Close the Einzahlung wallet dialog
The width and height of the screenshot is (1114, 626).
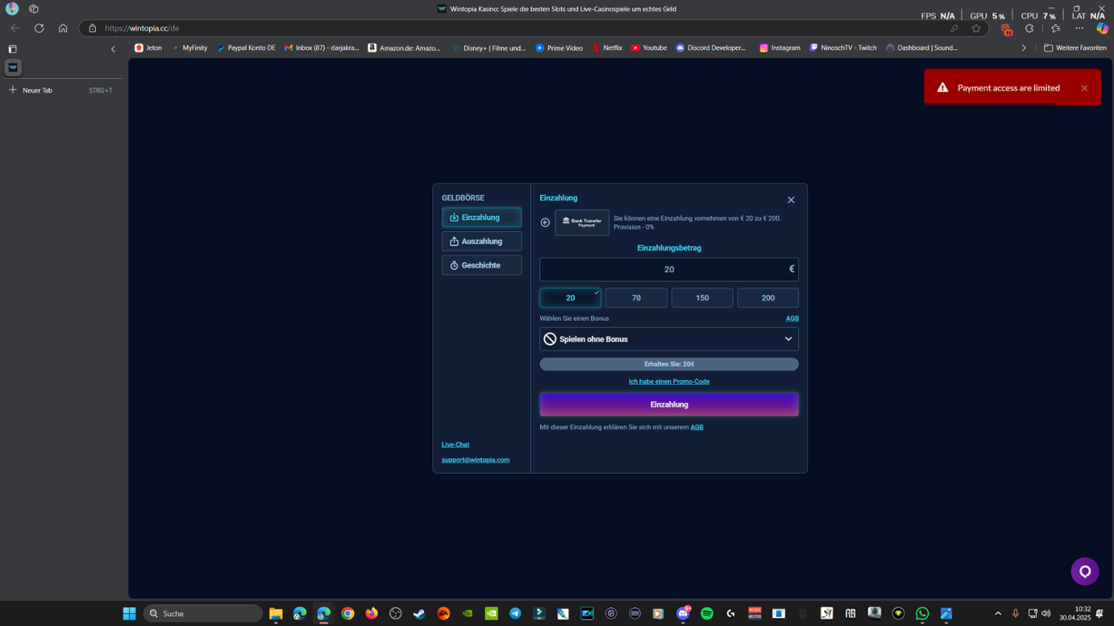click(x=791, y=200)
